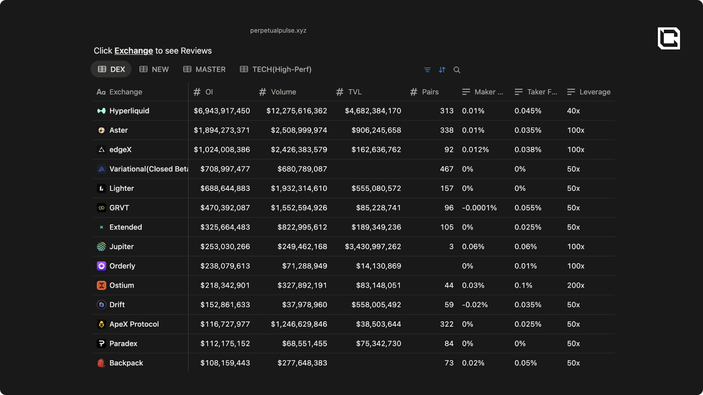Switch to the MASTER tab
Image resolution: width=703 pixels, height=395 pixels.
pyautogui.click(x=204, y=69)
